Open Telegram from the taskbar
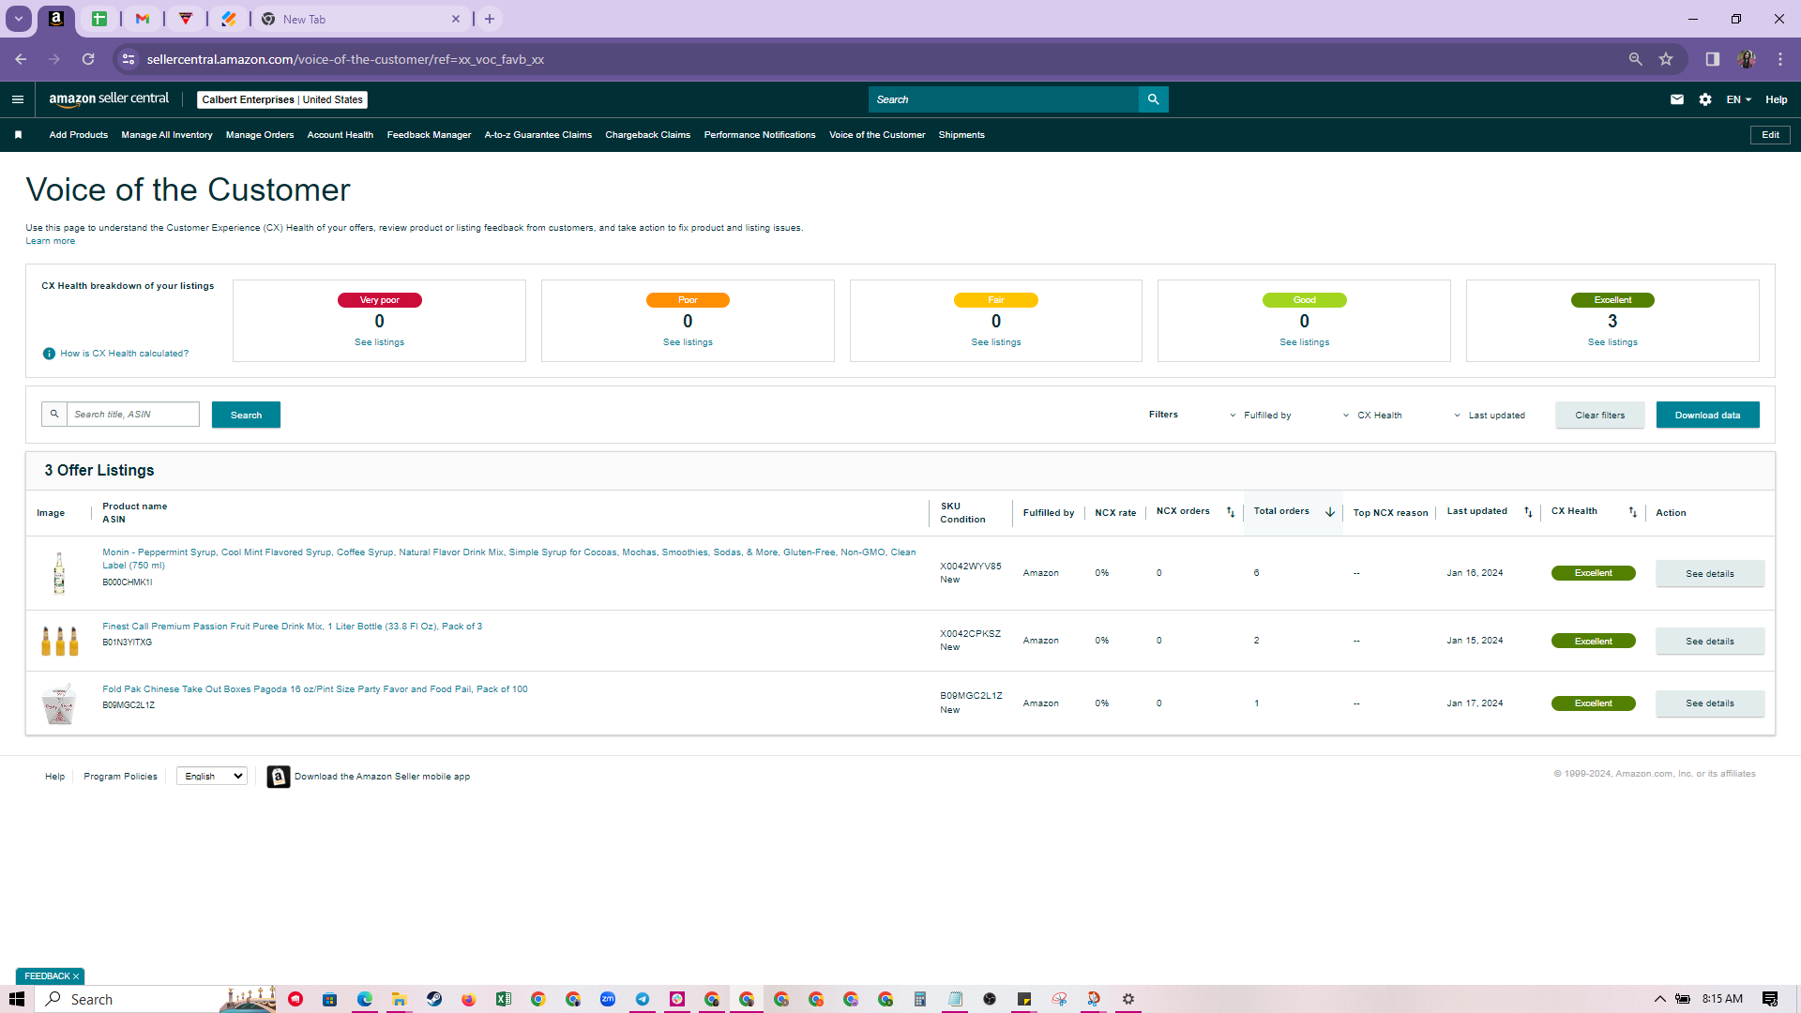Image resolution: width=1801 pixels, height=1013 pixels. pyautogui.click(x=643, y=999)
